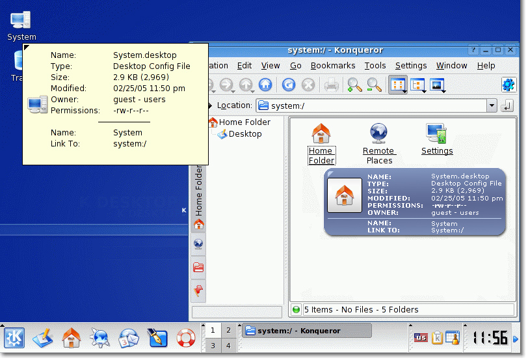Expand the Tree View mode dropdown arrow
Viewport: 528px width, 360px height.
(424, 91)
